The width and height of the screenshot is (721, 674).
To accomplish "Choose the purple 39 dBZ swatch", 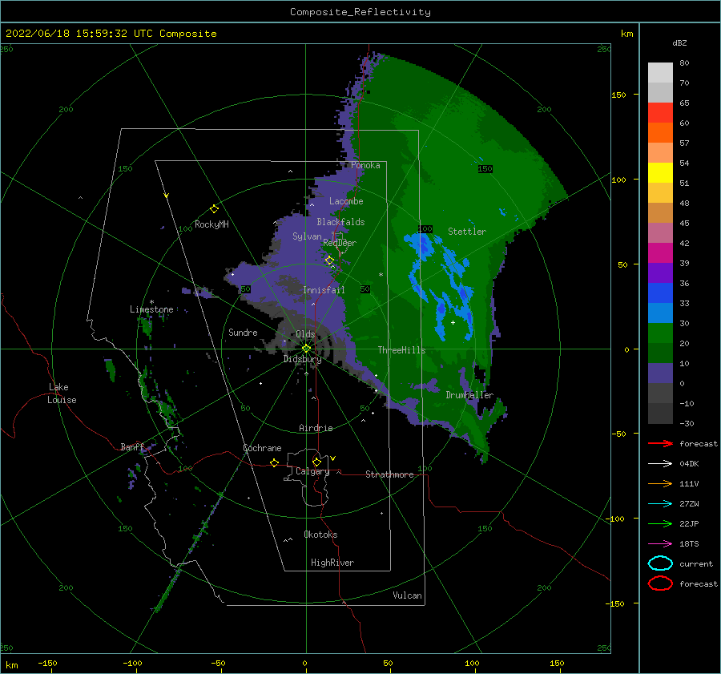I will coord(660,272).
